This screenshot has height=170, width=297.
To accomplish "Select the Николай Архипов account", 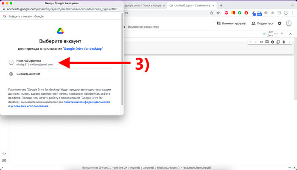I will click(60, 62).
